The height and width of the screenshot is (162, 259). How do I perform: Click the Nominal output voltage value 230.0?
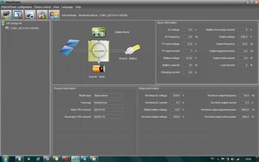click(175, 117)
